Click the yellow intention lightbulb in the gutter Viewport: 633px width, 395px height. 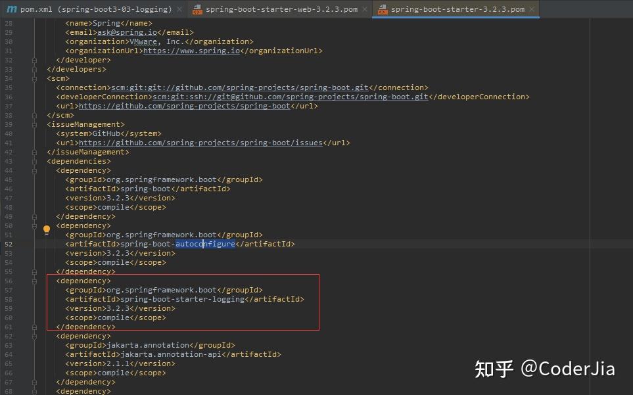46,229
